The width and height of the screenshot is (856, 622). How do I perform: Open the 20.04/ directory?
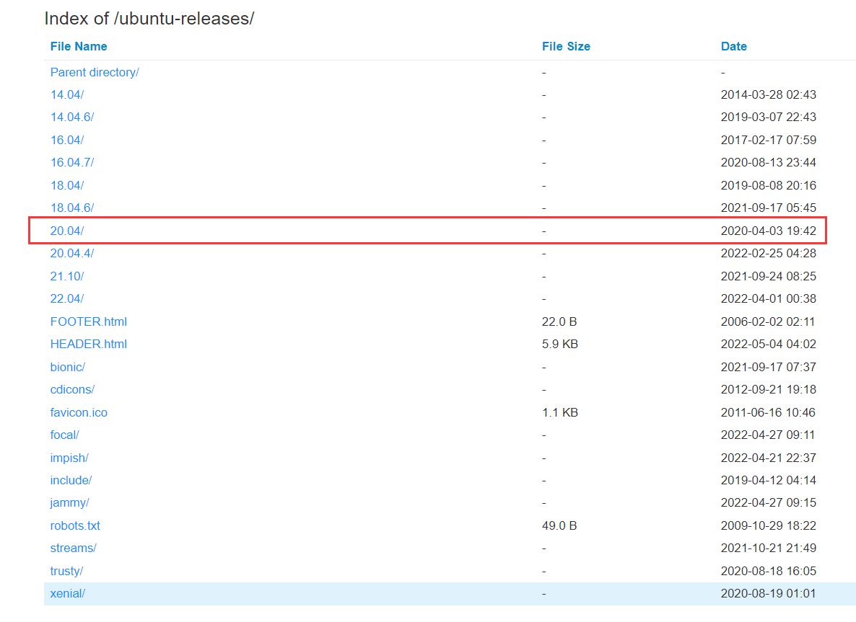coord(66,231)
